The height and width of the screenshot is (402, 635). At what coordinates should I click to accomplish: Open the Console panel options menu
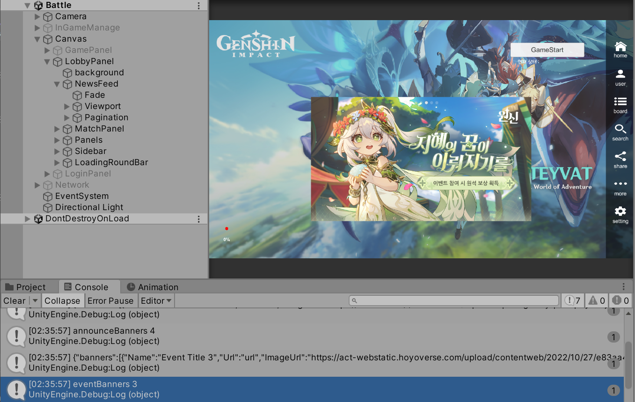[x=624, y=287]
